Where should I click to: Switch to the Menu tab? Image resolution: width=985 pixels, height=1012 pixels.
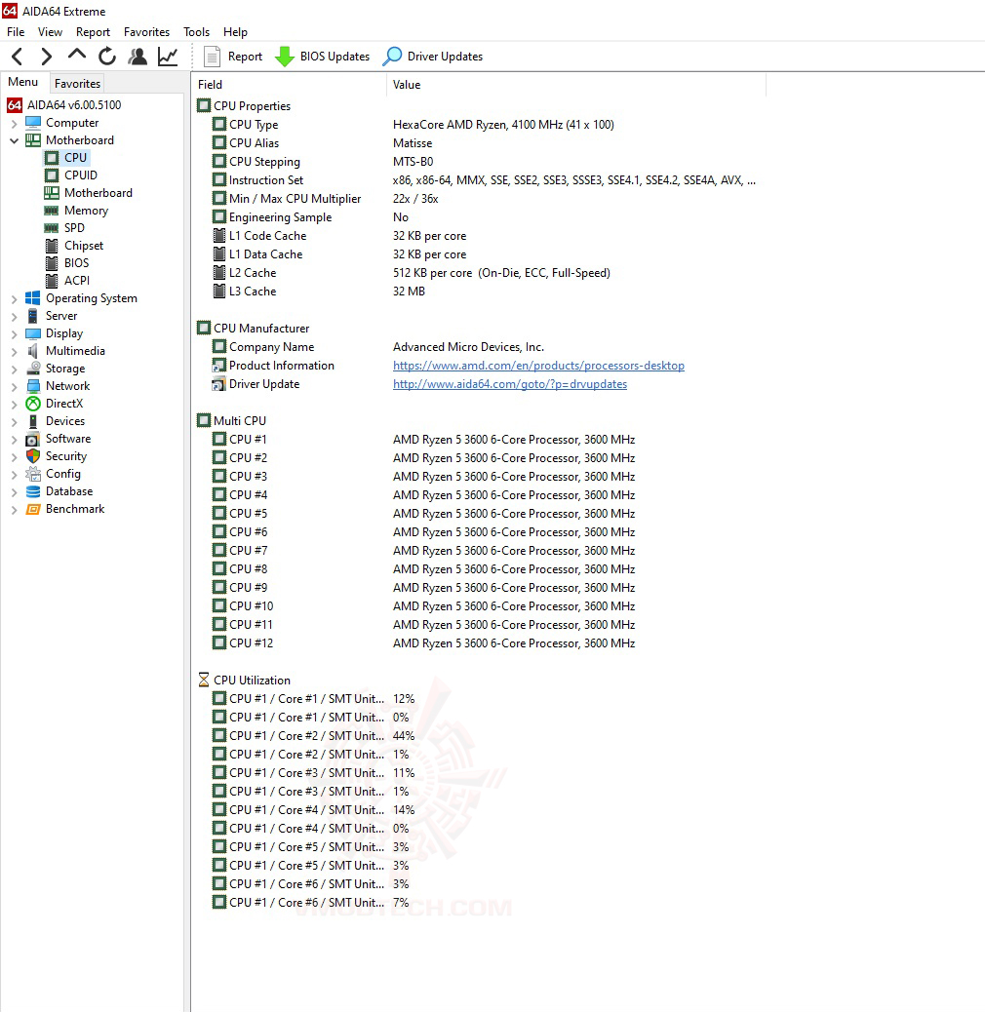pos(23,82)
